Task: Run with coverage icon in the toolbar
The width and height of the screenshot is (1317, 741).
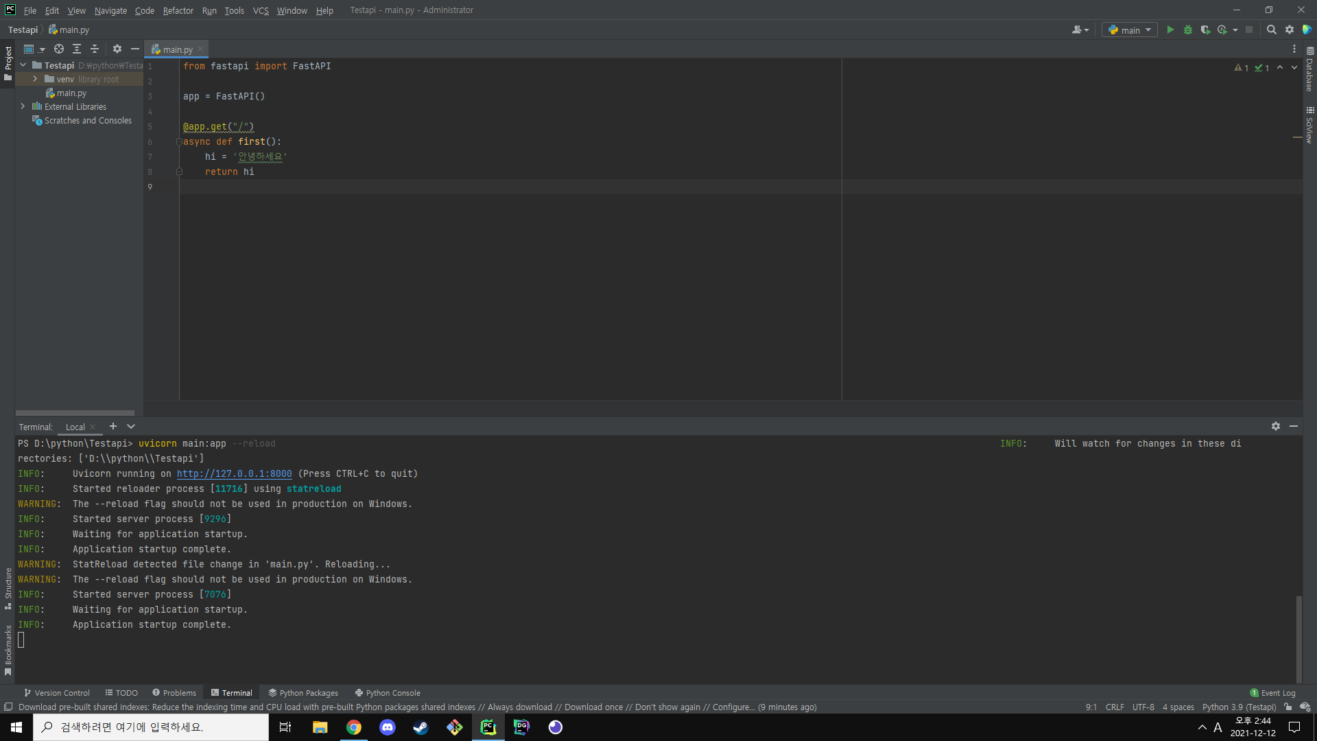Action: click(1205, 30)
